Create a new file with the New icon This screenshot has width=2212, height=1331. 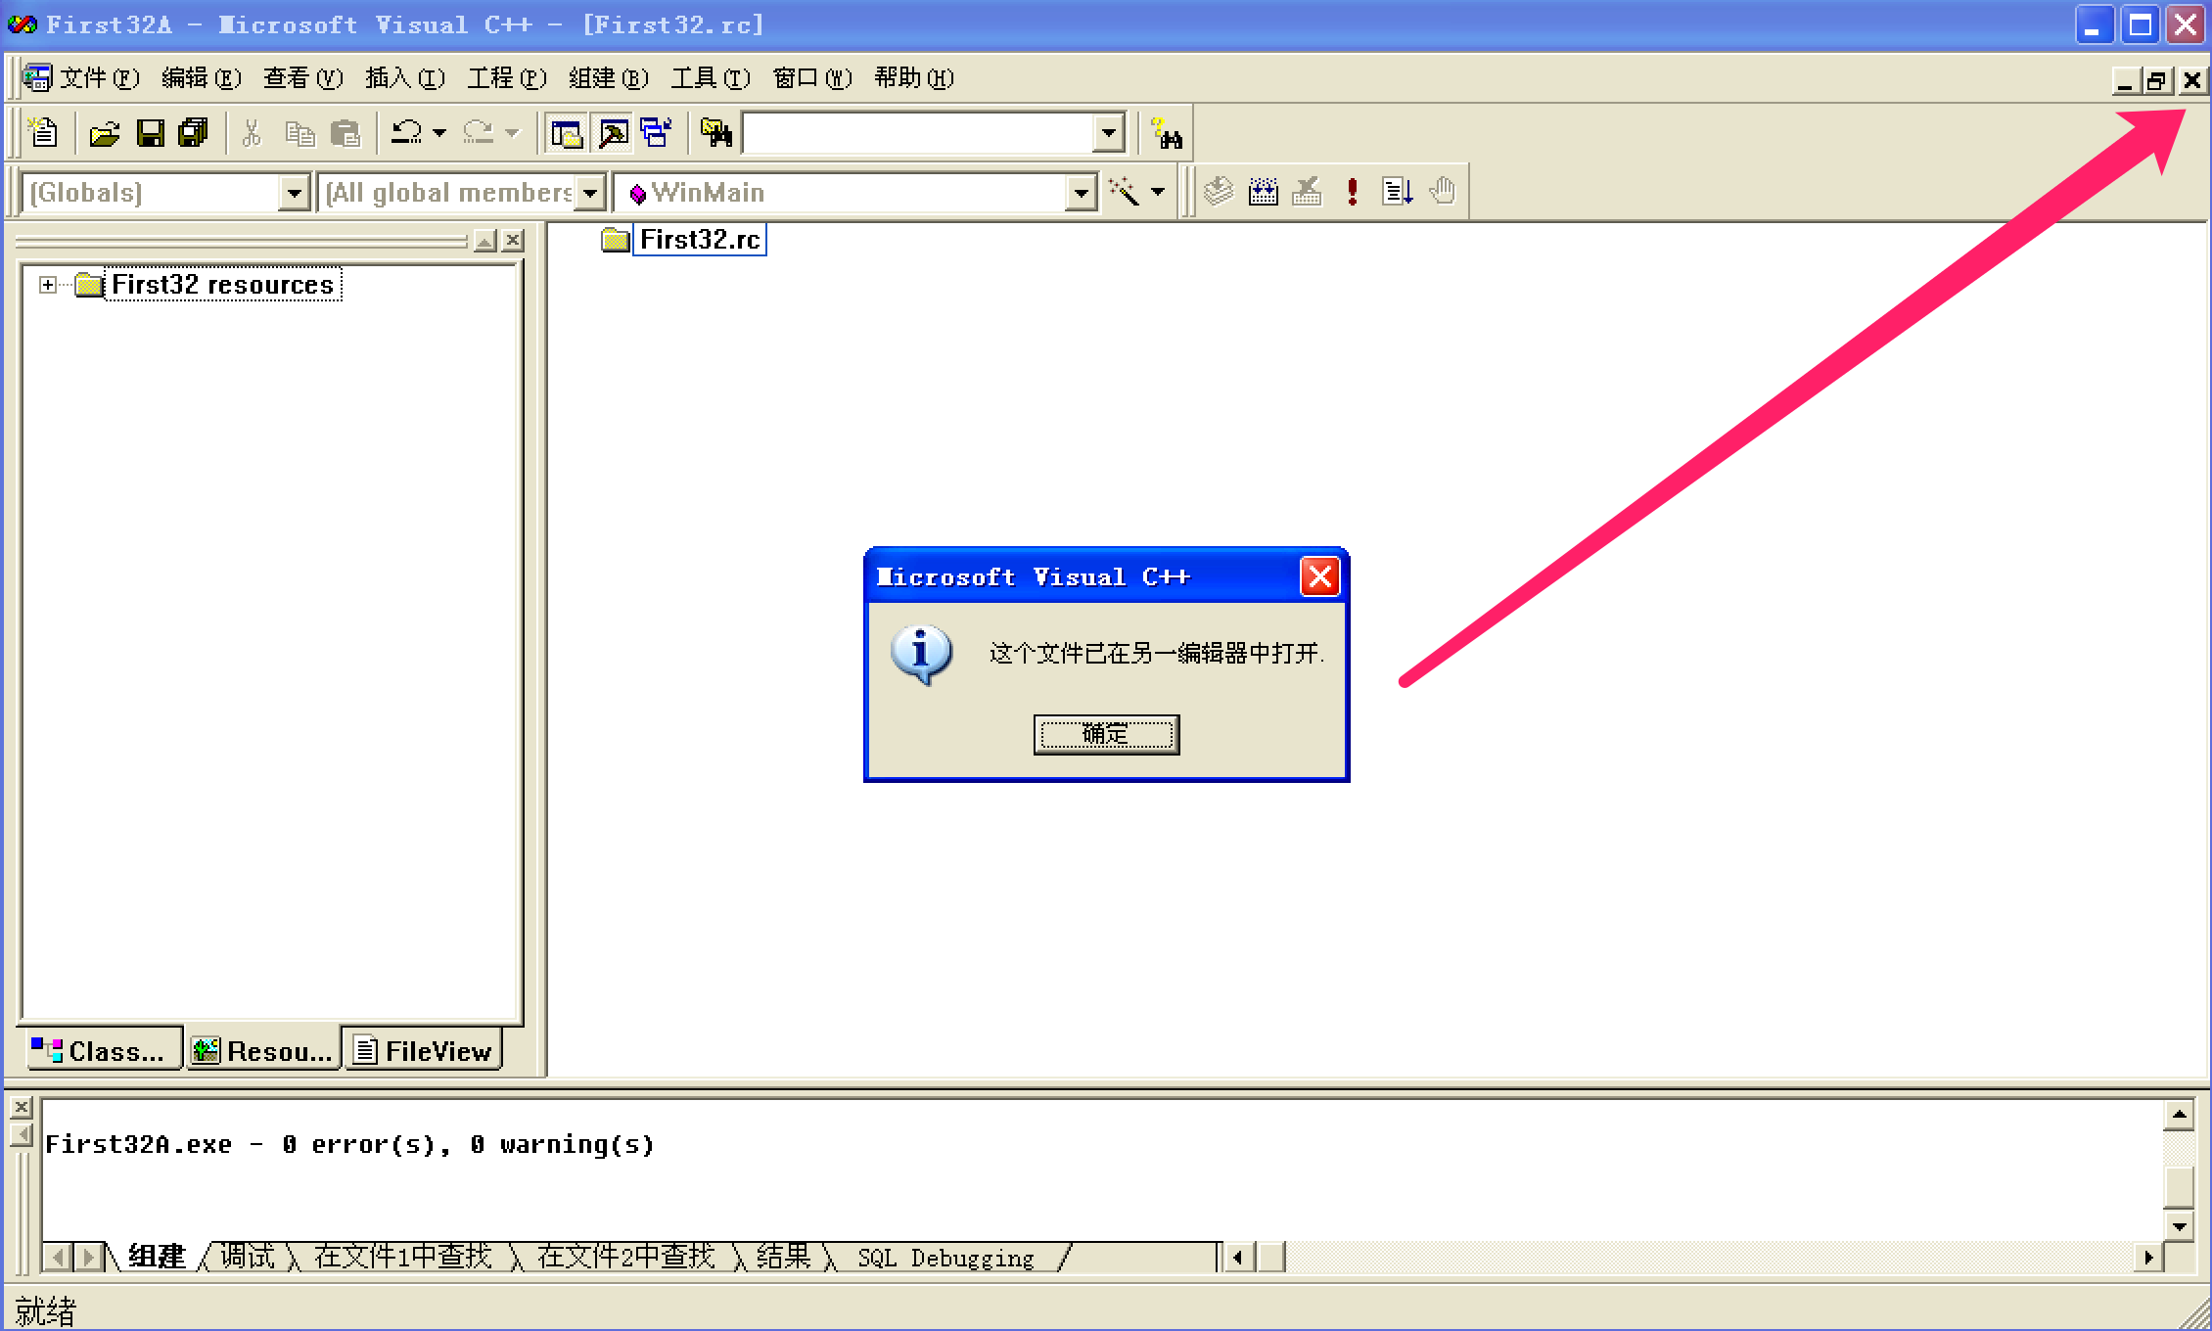pos(41,132)
